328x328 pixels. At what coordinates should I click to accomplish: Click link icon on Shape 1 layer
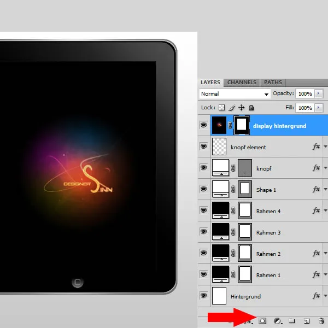coord(233,189)
